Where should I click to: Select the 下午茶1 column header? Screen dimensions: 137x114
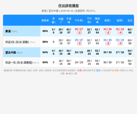pyautogui.click(x=79, y=21)
